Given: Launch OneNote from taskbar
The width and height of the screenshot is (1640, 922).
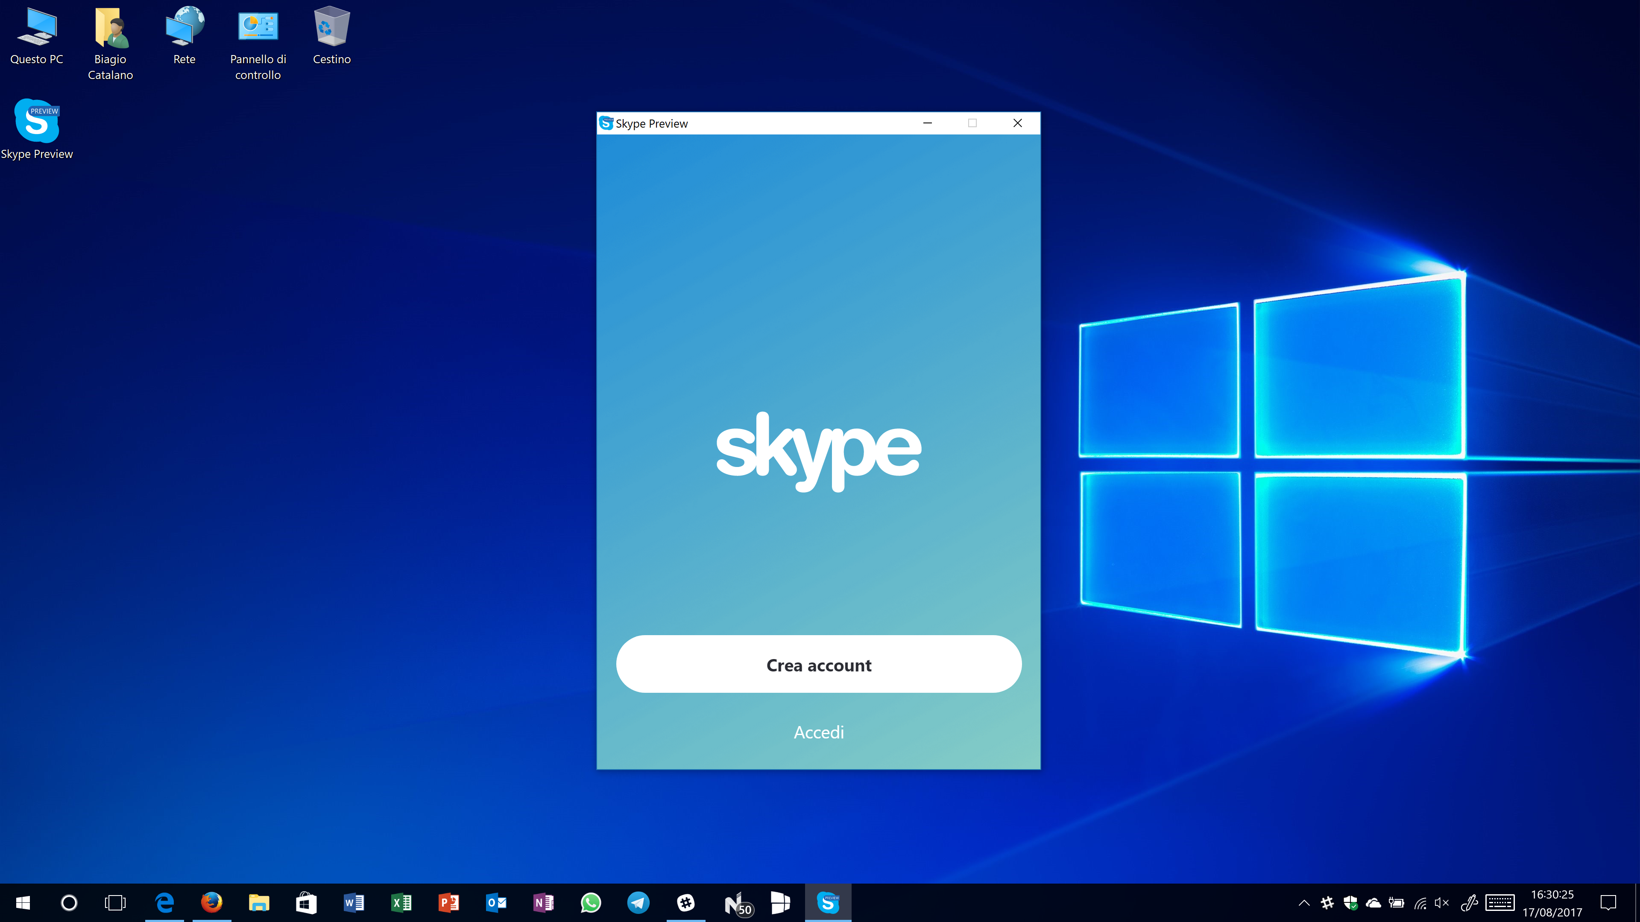Looking at the screenshot, I should 544,902.
